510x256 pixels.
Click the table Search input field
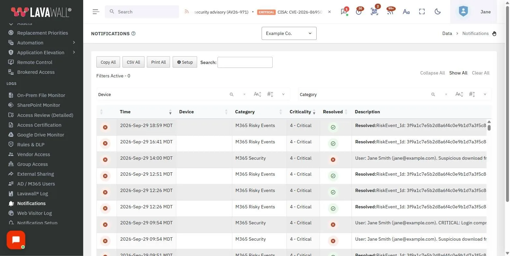(x=245, y=62)
